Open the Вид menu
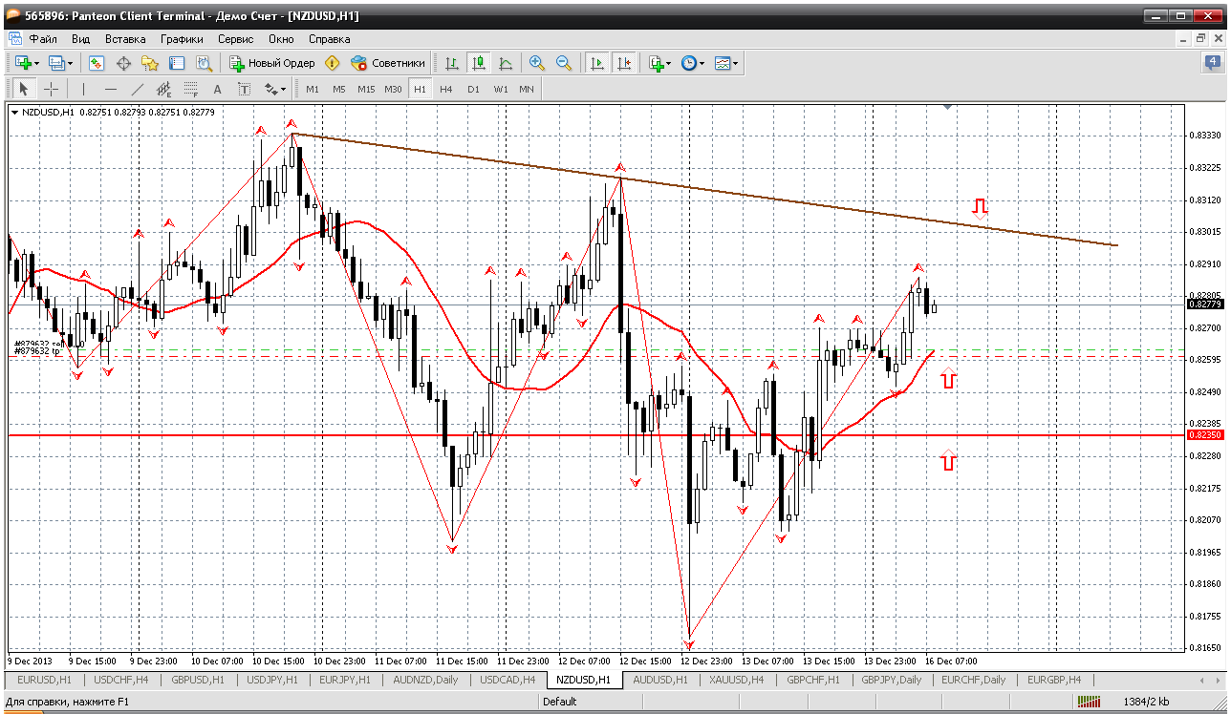The image size is (1231, 714). (81, 39)
